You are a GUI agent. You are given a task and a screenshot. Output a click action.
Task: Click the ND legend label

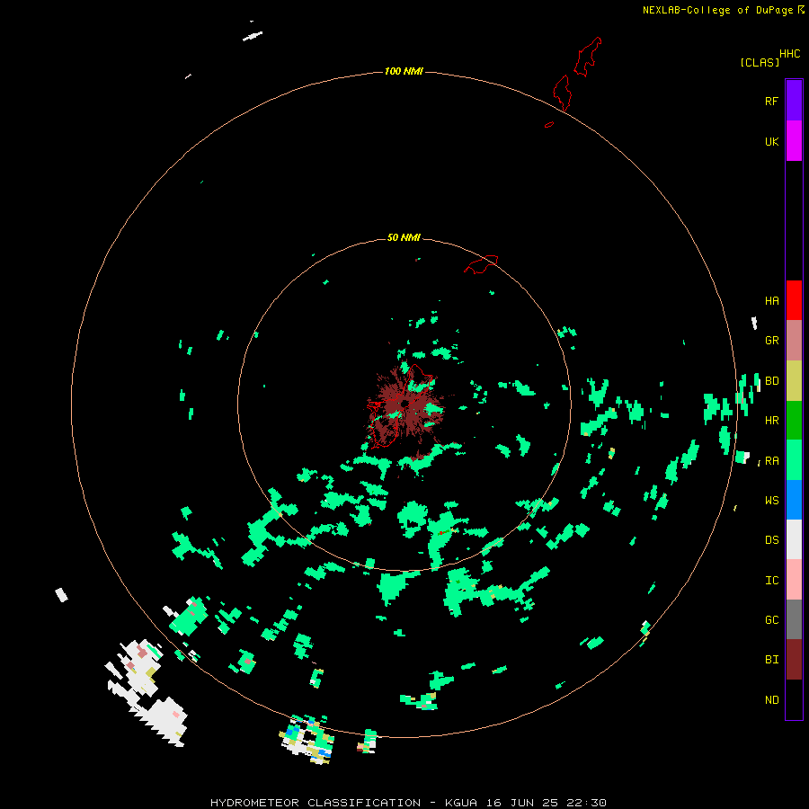click(771, 700)
